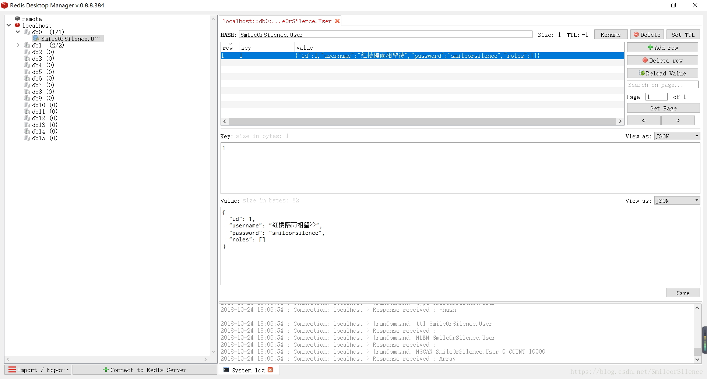This screenshot has height=379, width=707.
Task: Go to previous page arrow button
Action: pyautogui.click(x=644, y=120)
